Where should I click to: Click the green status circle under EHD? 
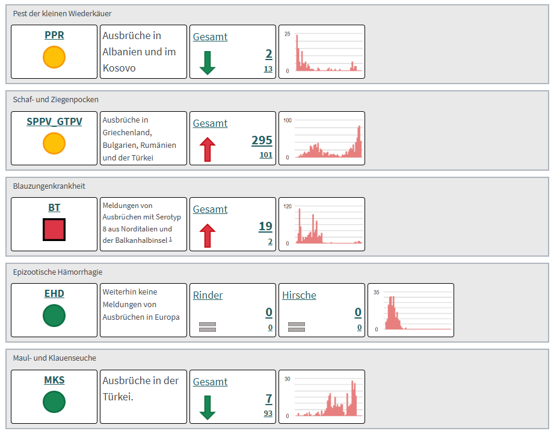(x=54, y=316)
